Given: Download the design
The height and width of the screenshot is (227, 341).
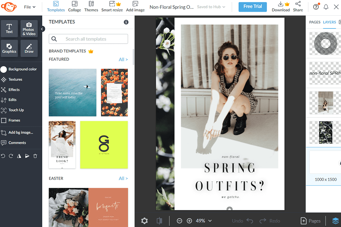Looking at the screenshot, I should (281, 6).
